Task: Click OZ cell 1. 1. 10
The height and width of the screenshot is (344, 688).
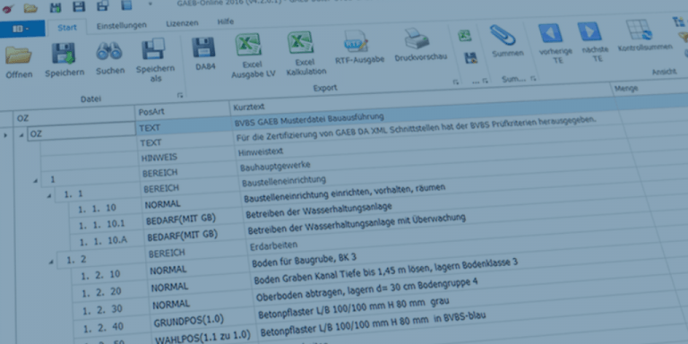Action: [x=98, y=209]
